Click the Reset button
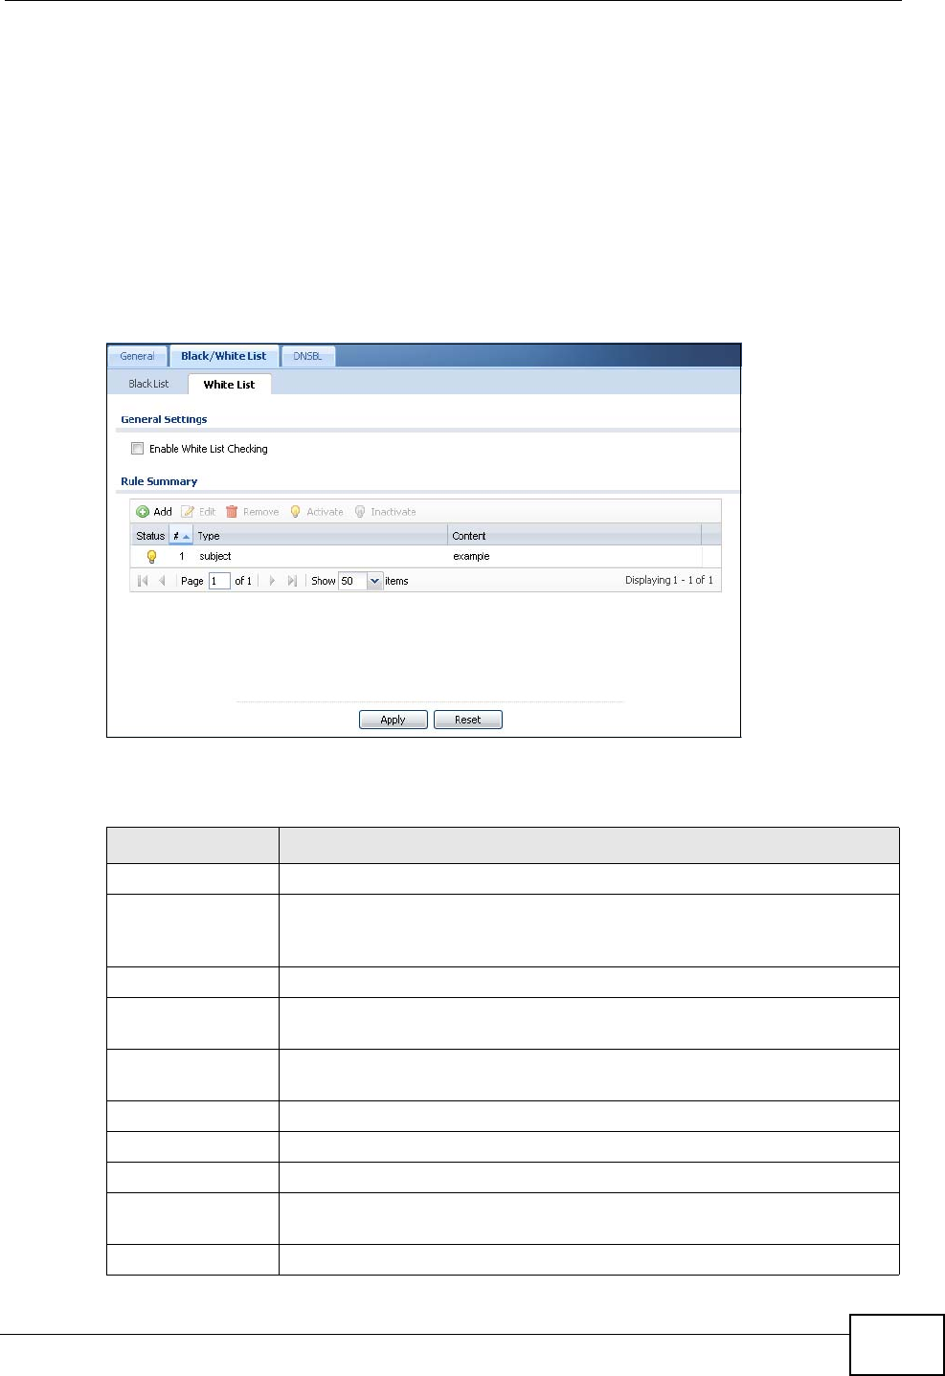 click(x=468, y=720)
